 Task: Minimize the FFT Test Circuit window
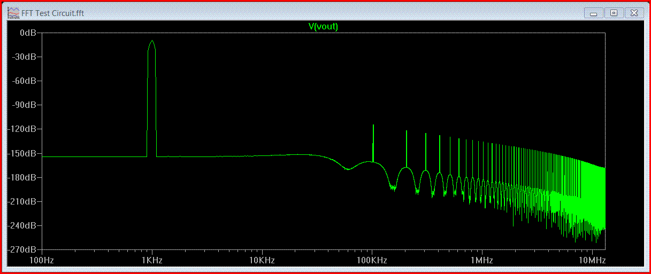click(x=593, y=13)
